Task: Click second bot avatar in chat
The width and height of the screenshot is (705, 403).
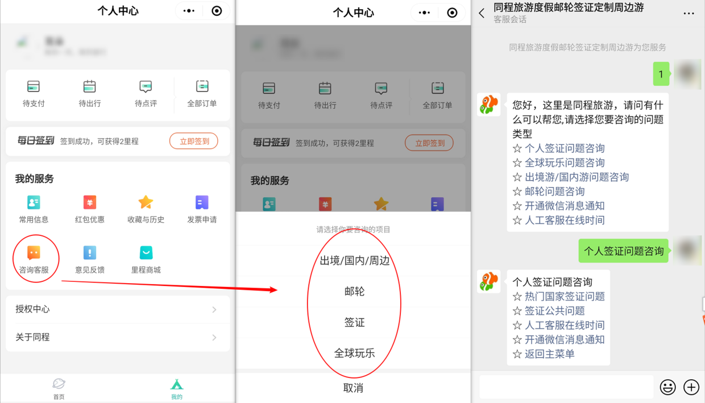Action: (488, 281)
